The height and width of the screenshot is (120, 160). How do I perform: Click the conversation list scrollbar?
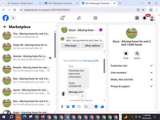click(55, 45)
